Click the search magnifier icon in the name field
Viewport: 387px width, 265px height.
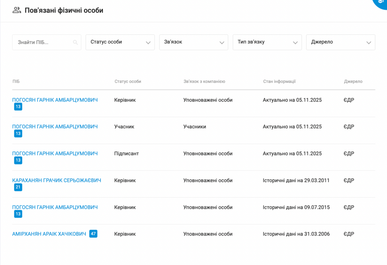point(76,42)
